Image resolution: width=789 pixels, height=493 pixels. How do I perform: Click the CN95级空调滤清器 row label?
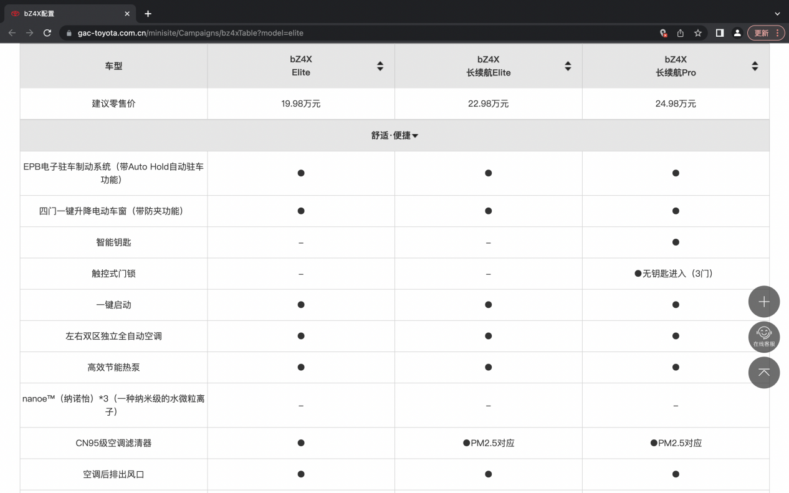click(x=113, y=443)
